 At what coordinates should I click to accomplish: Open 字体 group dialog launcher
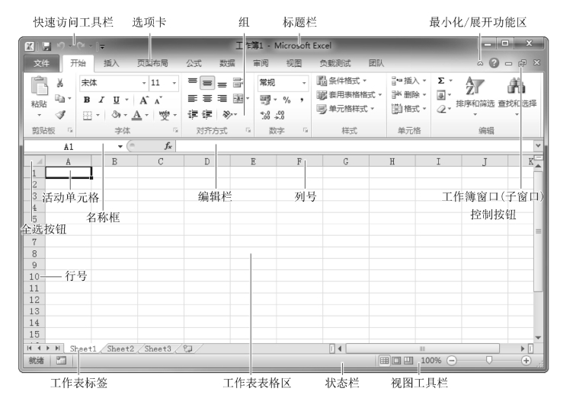(176, 130)
